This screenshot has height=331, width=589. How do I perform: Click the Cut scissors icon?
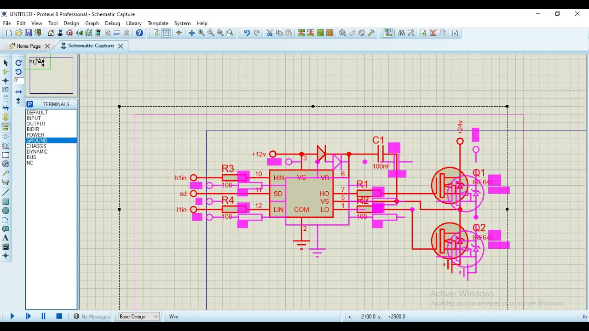pyautogui.click(x=270, y=33)
